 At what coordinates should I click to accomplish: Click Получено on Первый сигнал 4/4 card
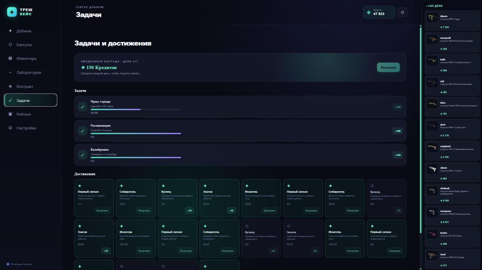point(395,251)
